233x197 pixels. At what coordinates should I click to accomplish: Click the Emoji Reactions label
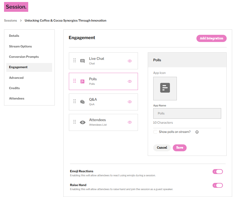82,171
